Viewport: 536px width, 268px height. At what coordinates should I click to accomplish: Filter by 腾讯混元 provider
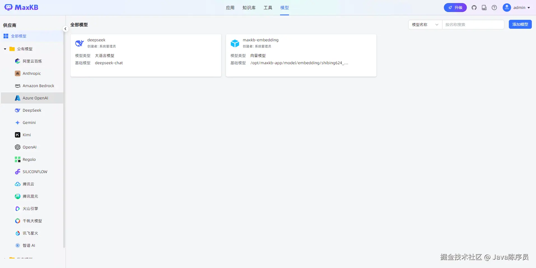coord(32,196)
